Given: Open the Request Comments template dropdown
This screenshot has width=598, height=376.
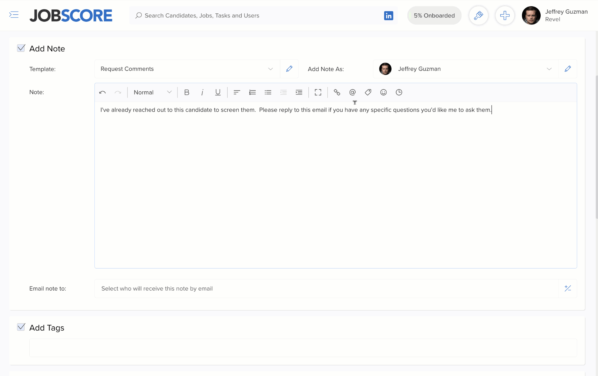Looking at the screenshot, I should click(187, 69).
